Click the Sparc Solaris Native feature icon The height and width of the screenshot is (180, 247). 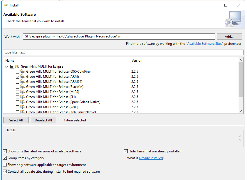coord(22,102)
